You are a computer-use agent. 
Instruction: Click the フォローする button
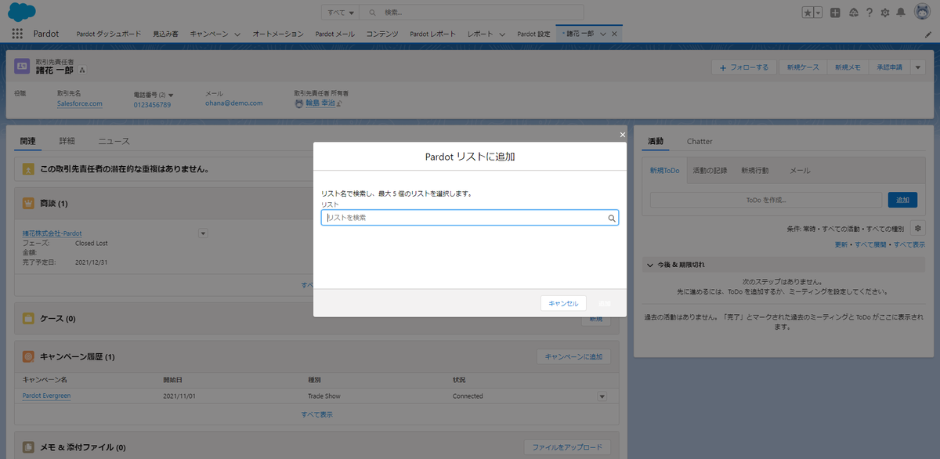(x=743, y=67)
